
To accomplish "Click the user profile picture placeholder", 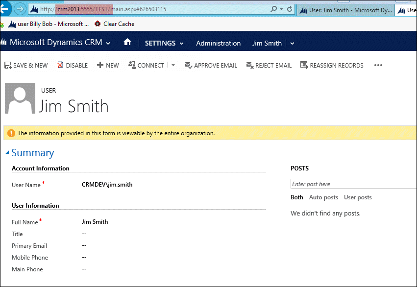I will [x=20, y=98].
